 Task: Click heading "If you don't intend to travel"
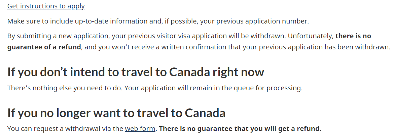click(x=136, y=72)
